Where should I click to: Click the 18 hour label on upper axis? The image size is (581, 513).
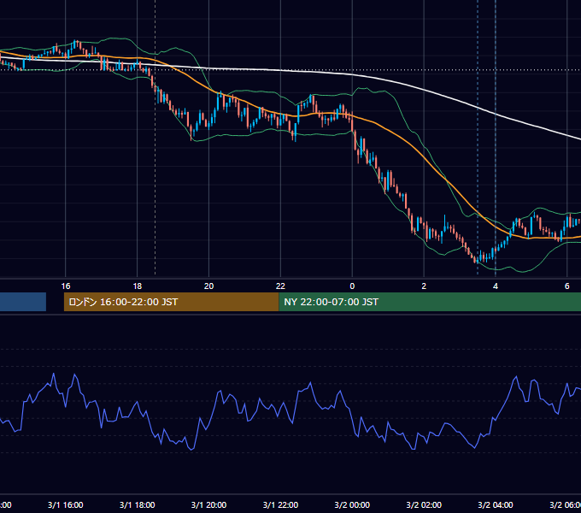point(137,286)
